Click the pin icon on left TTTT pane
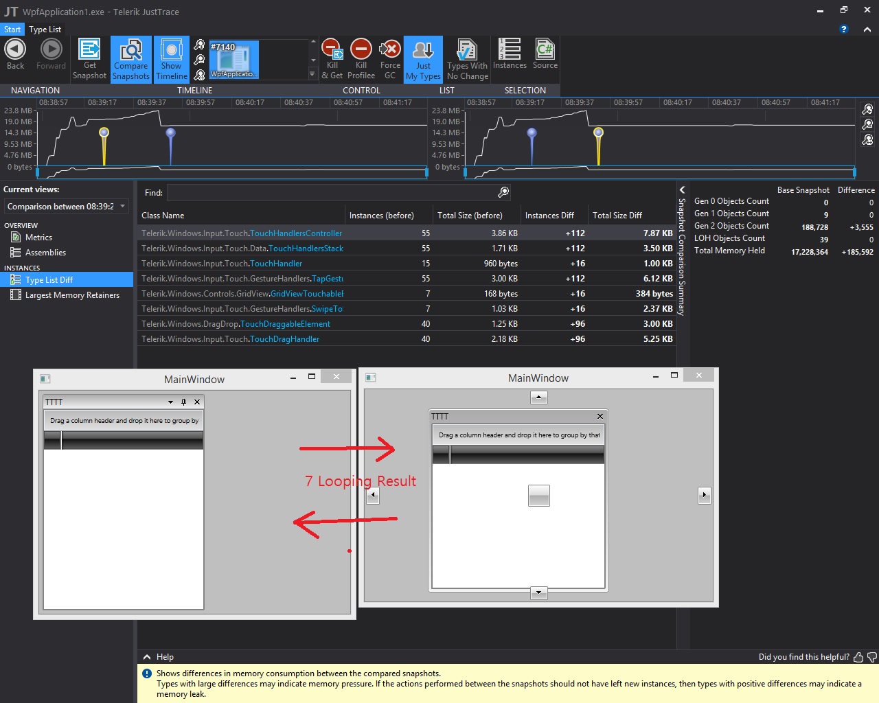Image resolution: width=879 pixels, height=703 pixels. pyautogui.click(x=183, y=402)
